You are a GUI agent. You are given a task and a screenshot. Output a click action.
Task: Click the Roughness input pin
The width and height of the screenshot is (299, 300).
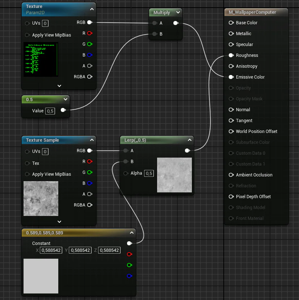tap(231, 55)
